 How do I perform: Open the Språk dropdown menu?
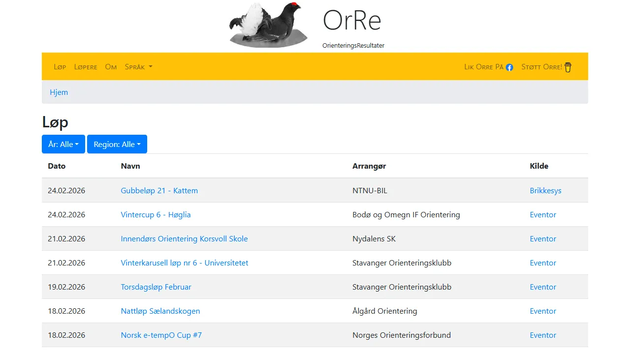coord(138,66)
